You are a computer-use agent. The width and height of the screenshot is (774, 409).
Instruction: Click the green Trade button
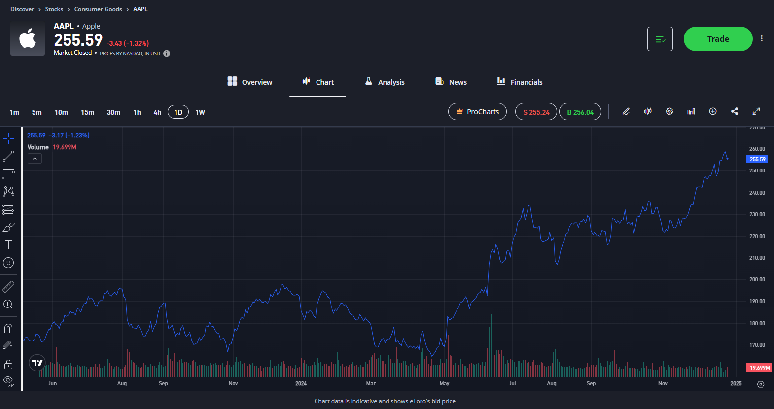pos(718,39)
